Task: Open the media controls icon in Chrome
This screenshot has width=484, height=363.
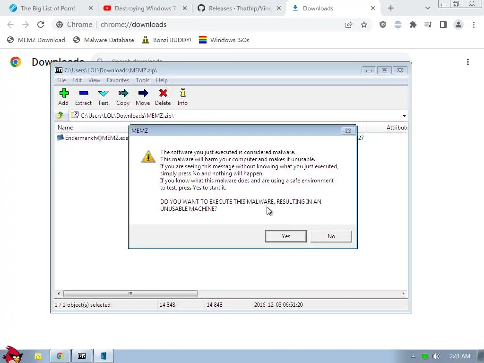Action: 428,25
